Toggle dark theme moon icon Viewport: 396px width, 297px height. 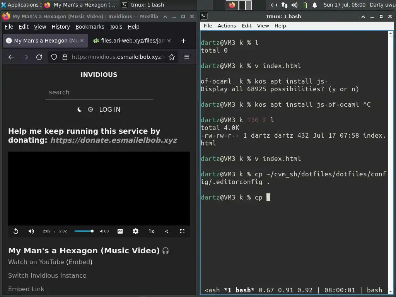[x=80, y=109]
